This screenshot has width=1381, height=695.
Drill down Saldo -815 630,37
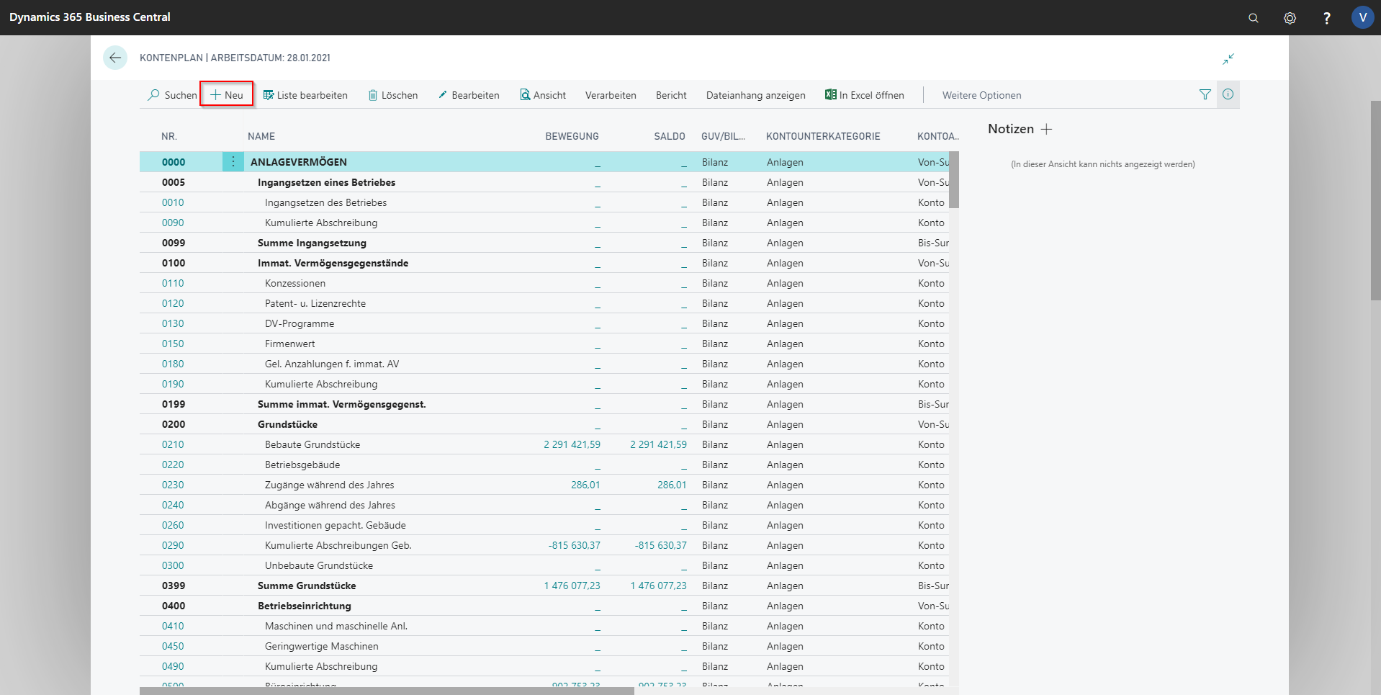660,545
